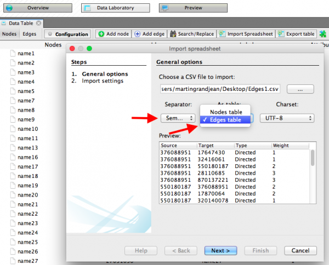Click Export table toolbar button

coord(297,34)
